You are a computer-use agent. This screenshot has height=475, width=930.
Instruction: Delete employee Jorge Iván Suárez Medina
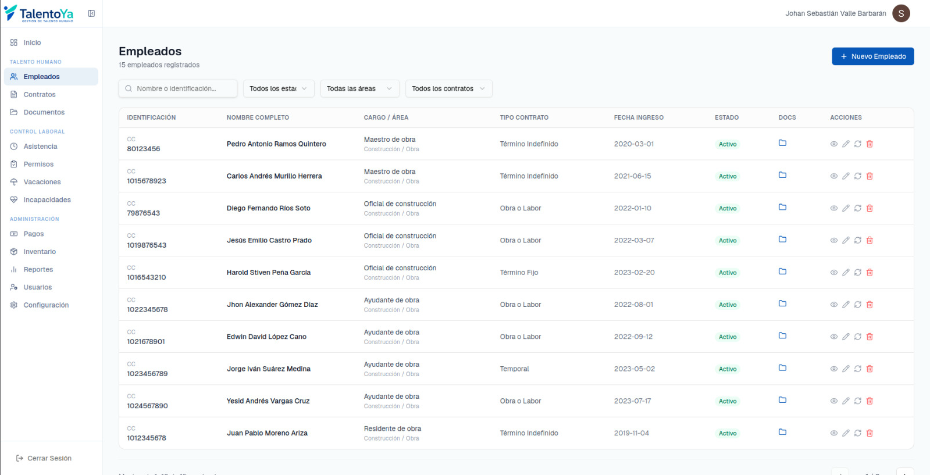pos(870,369)
